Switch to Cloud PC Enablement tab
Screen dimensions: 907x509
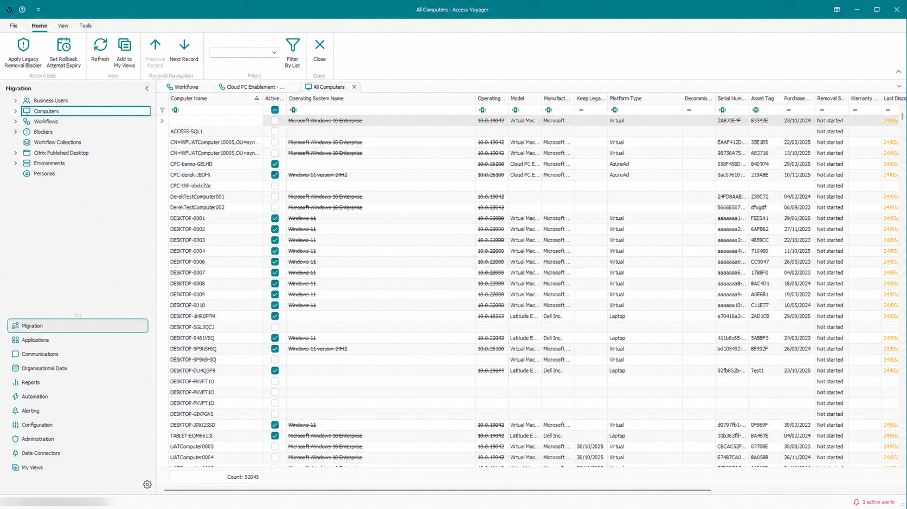click(x=252, y=87)
